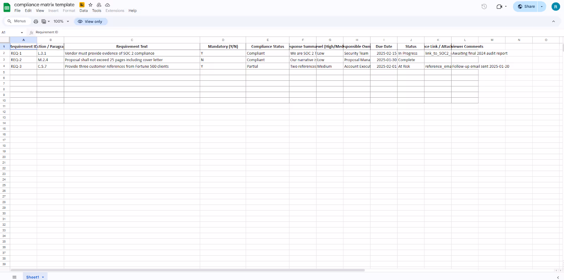Open the Help menu
Viewport: 564px width, 280px height.
(x=133, y=11)
